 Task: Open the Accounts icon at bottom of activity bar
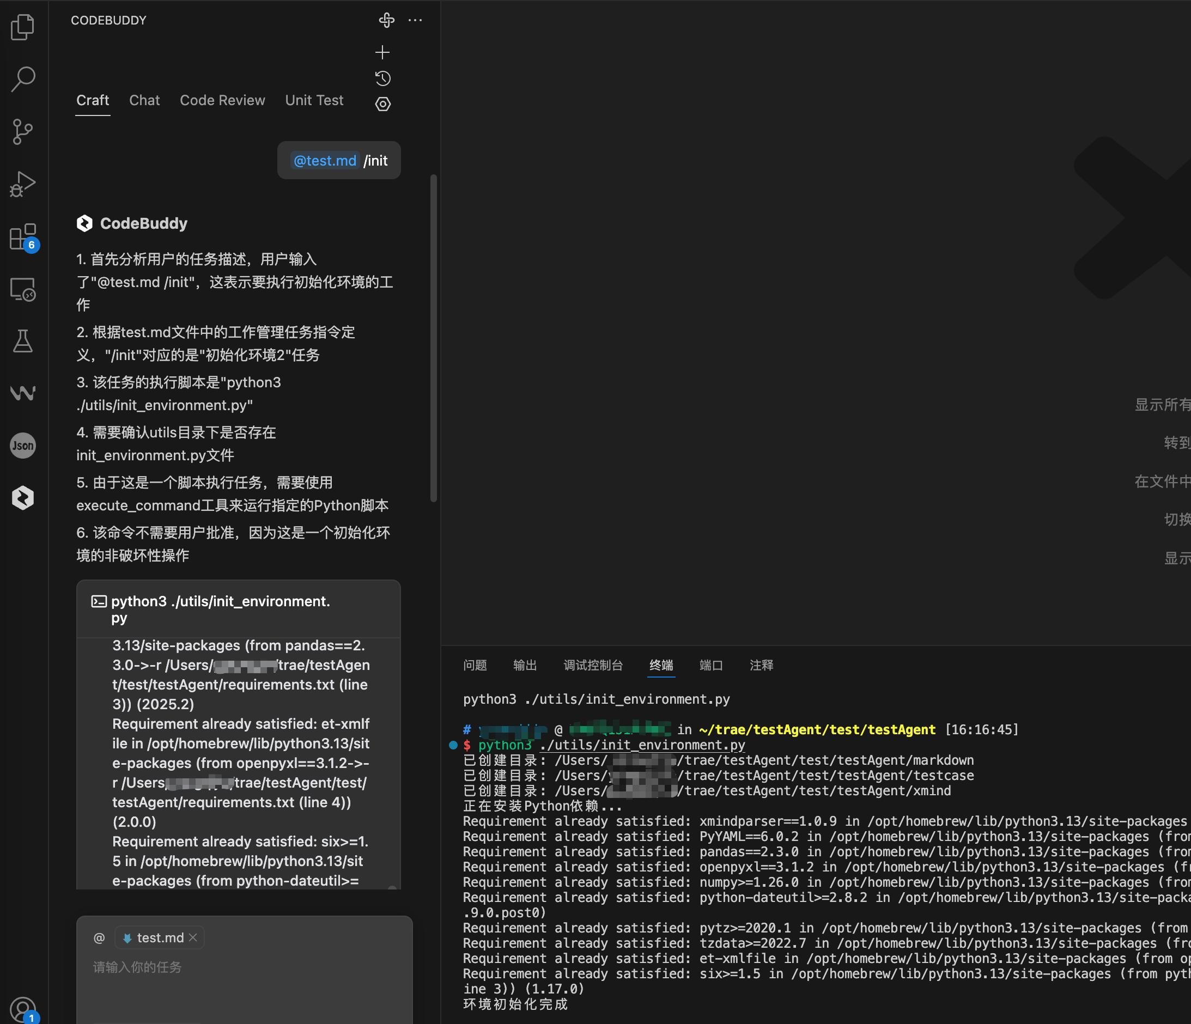23,1009
